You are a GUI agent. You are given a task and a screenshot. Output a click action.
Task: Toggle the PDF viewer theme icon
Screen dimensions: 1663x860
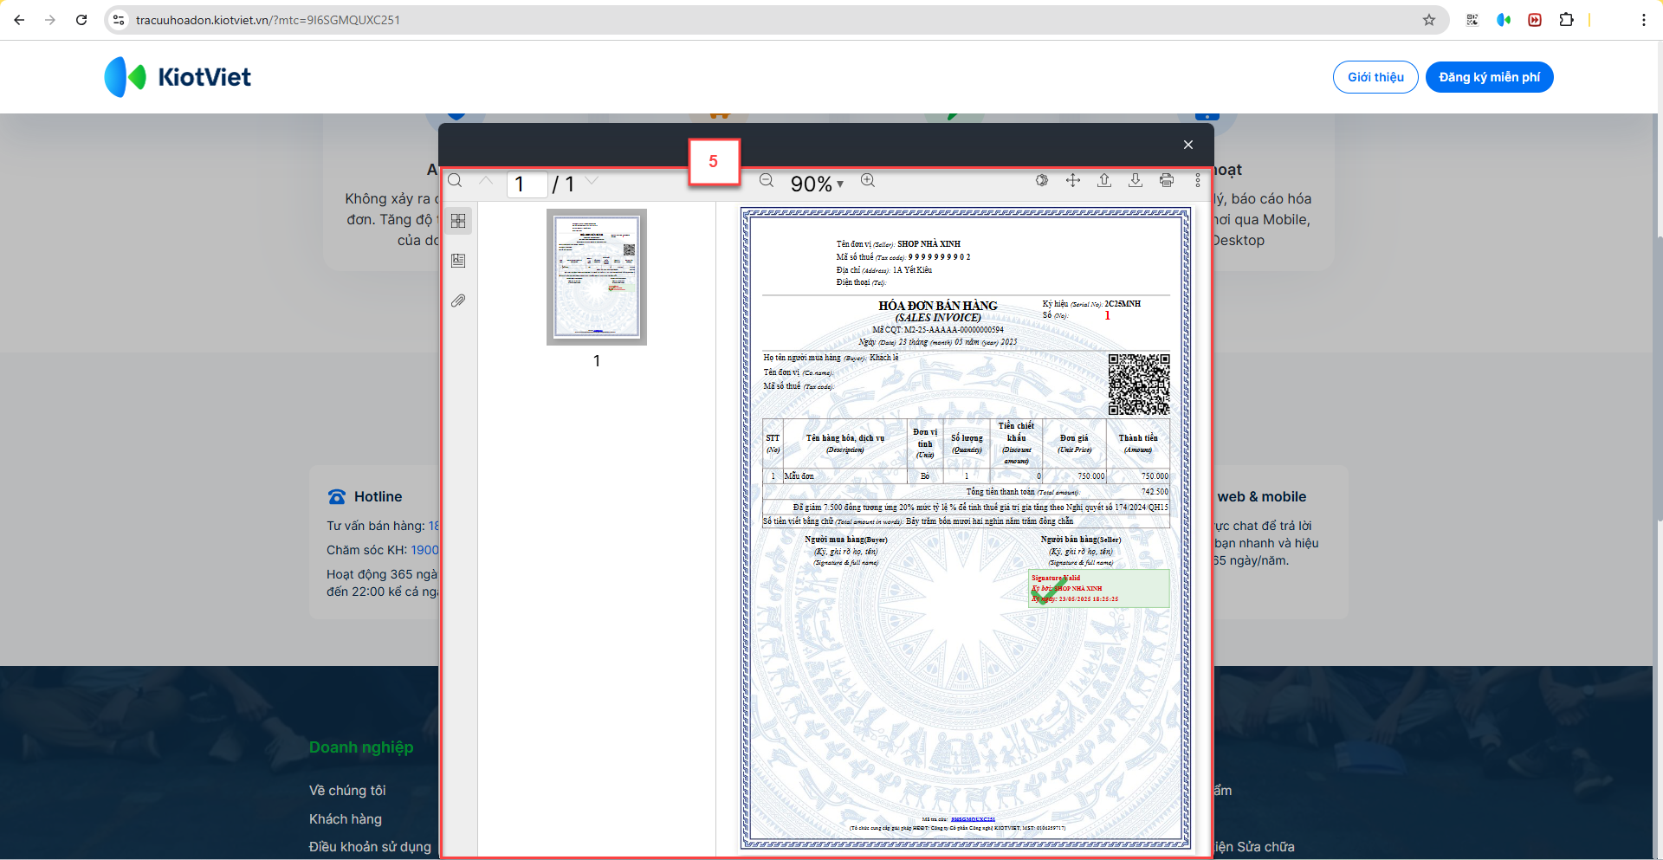coord(1042,180)
